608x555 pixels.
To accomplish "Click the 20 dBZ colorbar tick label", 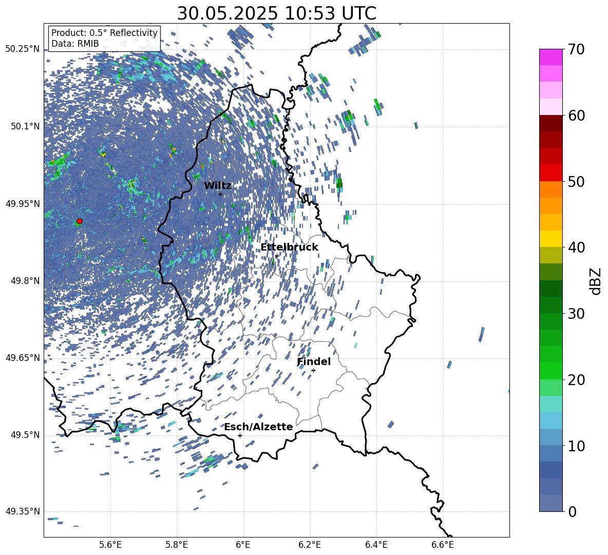I will coord(577,380).
